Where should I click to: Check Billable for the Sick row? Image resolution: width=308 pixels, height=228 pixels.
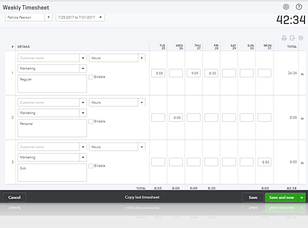[91, 166]
